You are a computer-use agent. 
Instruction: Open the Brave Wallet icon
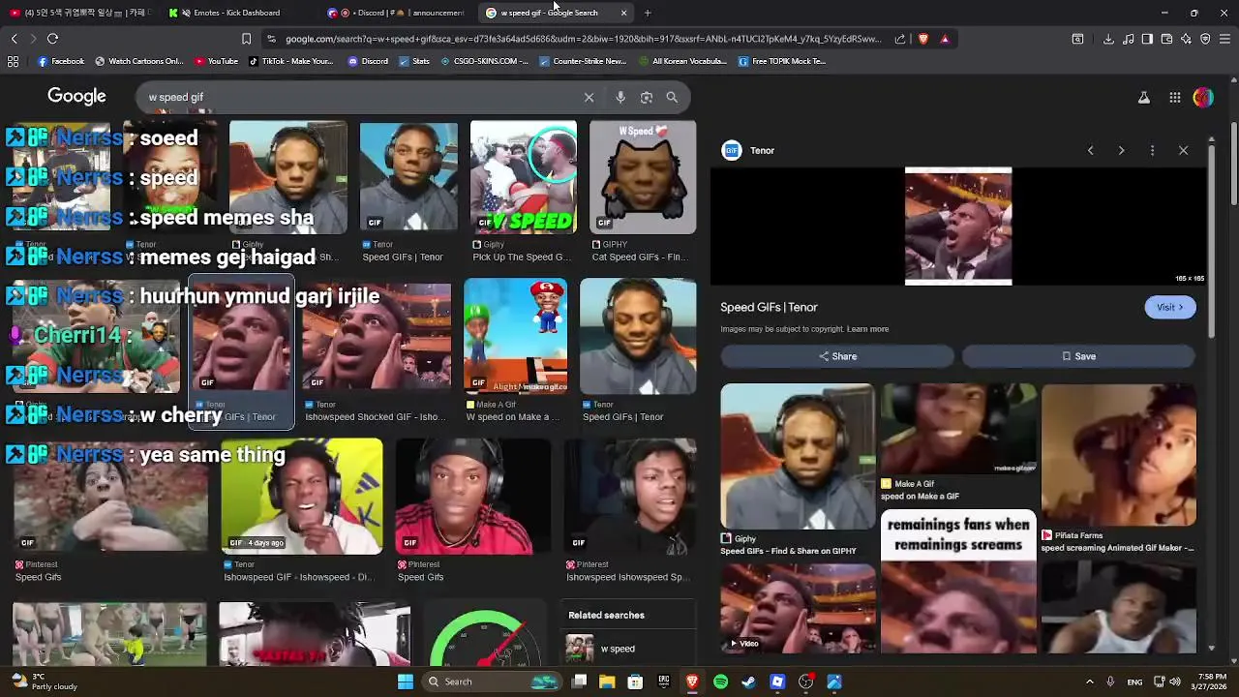tap(1166, 39)
